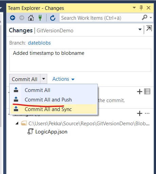
Task: Toggle auto-hide pin on Team Explorer
Action: (141, 8)
